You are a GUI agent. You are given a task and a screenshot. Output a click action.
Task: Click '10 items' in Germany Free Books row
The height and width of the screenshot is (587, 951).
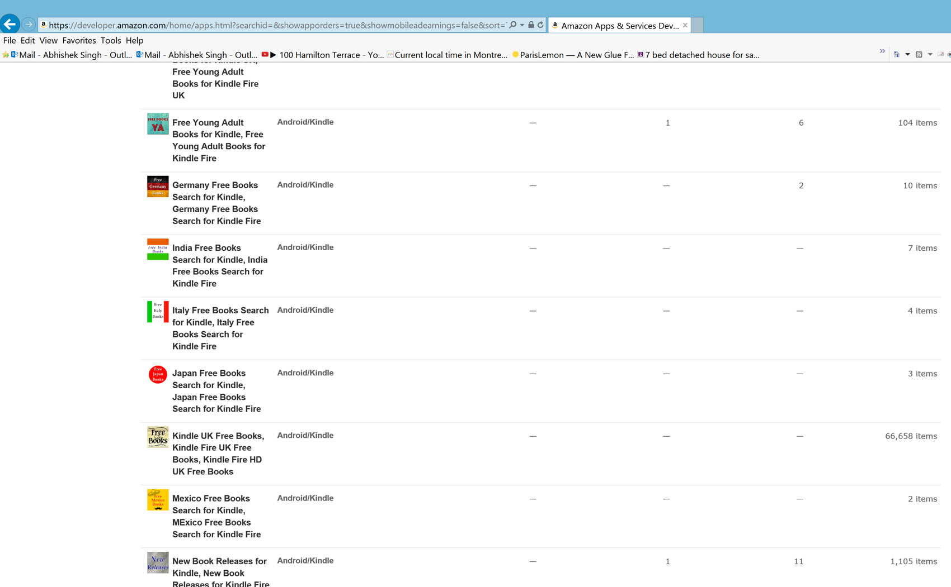click(920, 185)
